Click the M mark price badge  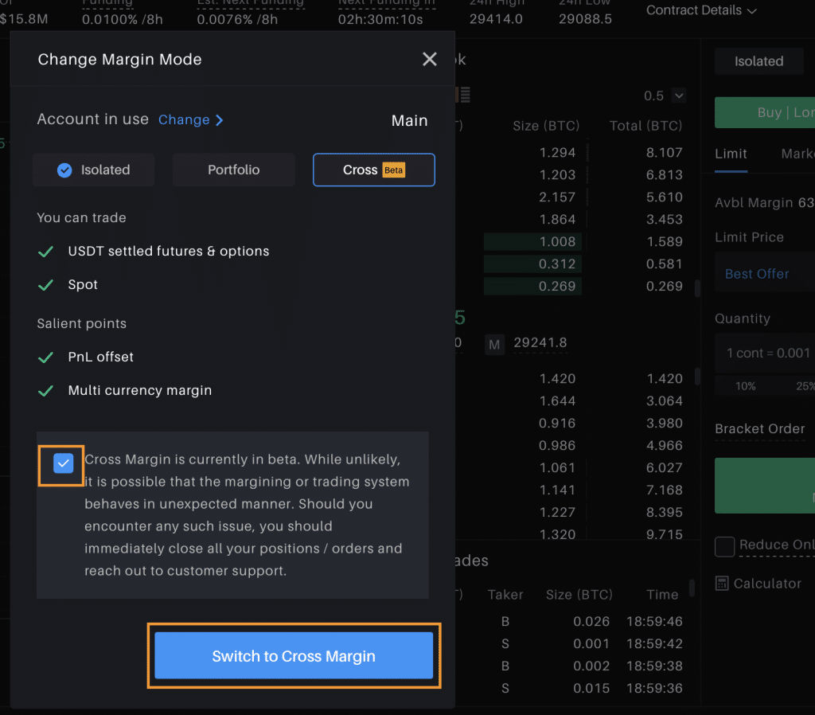click(x=494, y=344)
